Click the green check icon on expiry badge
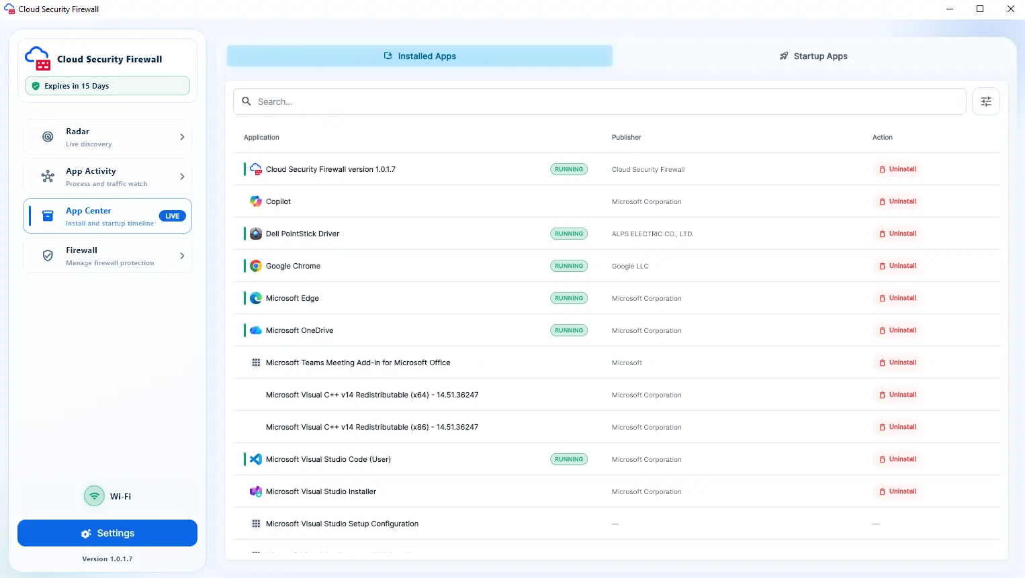The height and width of the screenshot is (578, 1025). point(36,86)
